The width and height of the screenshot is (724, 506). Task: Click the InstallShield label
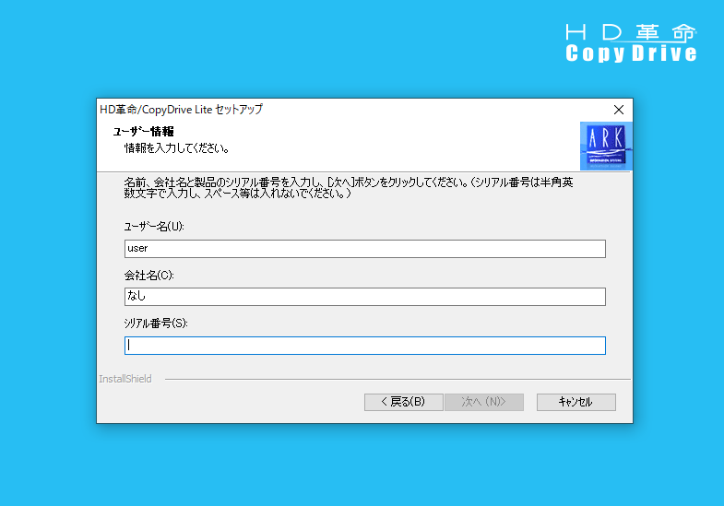125,379
